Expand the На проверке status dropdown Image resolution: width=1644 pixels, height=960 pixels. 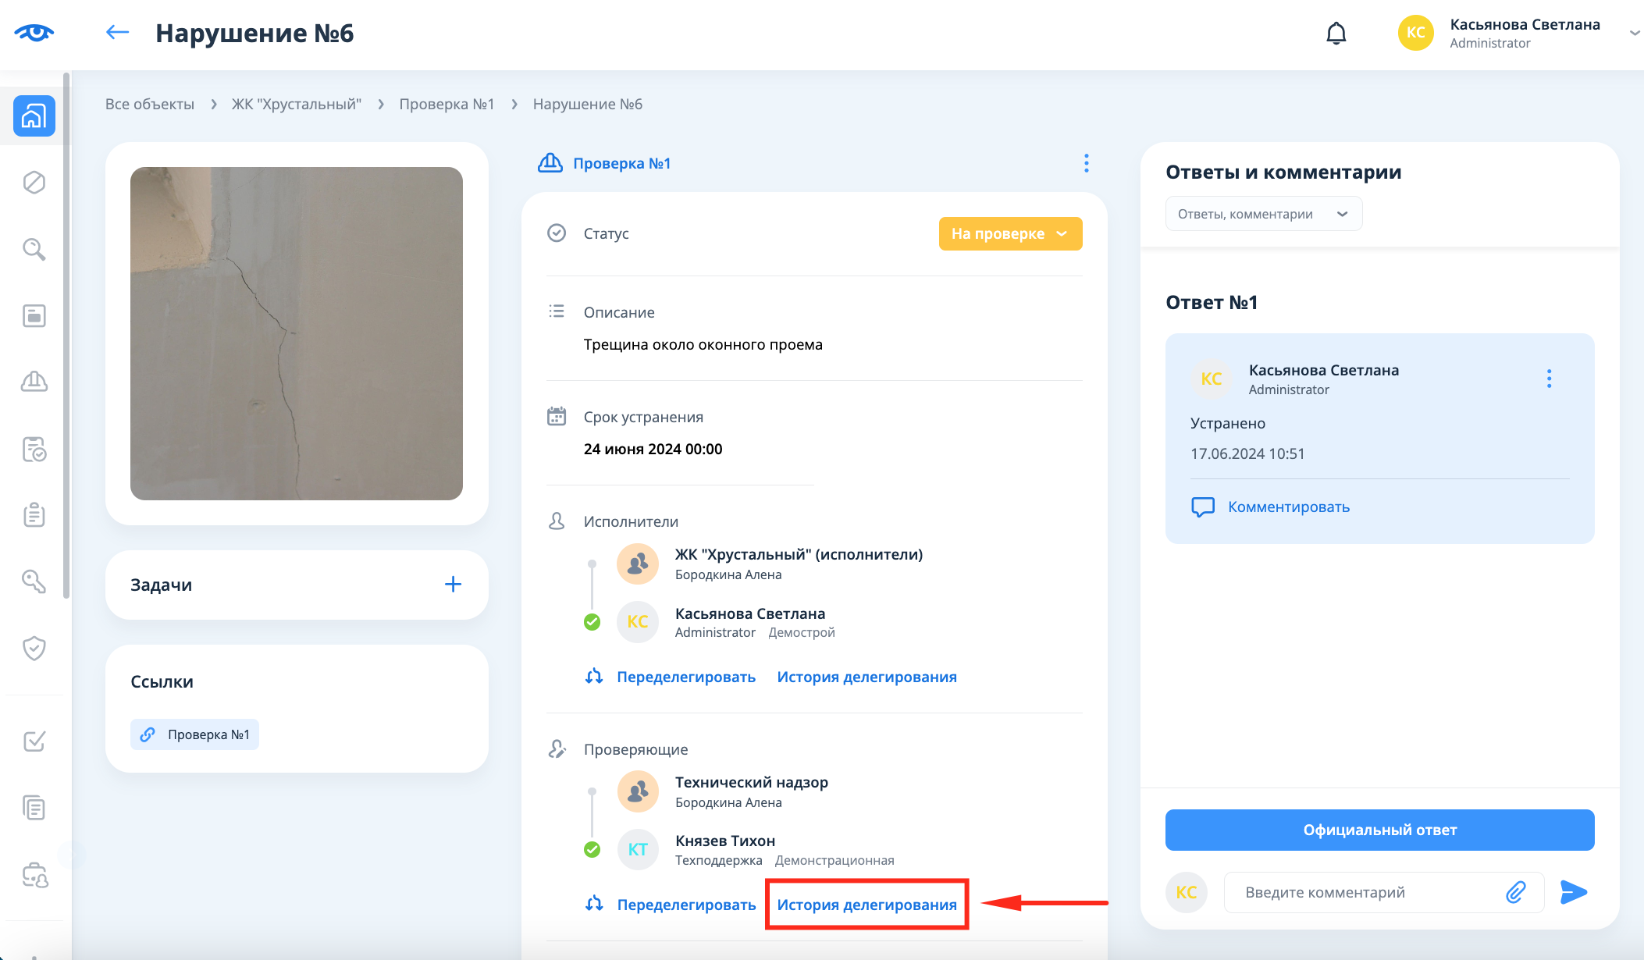(x=1010, y=234)
